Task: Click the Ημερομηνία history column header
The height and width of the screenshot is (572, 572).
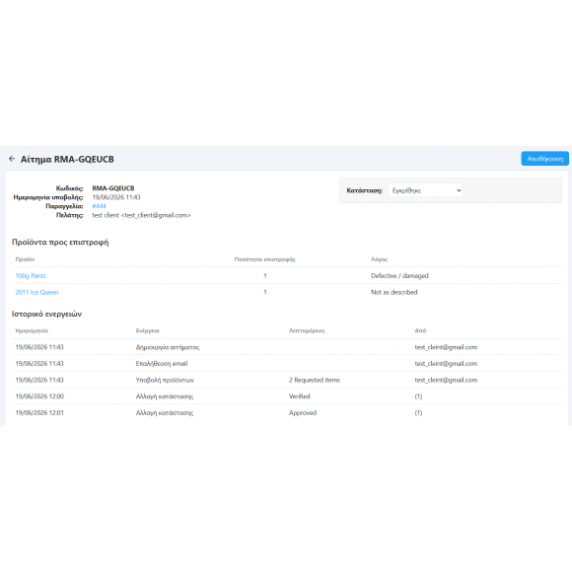Action: point(32,330)
